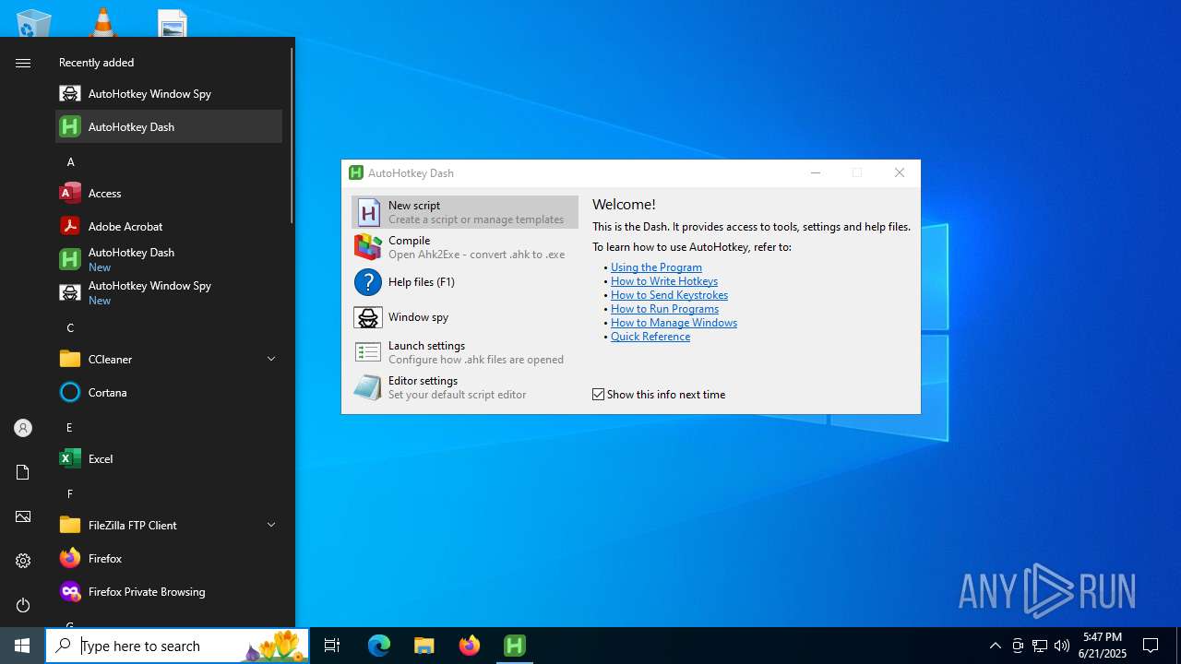This screenshot has width=1181, height=664.
Task: Click the taskbar clock showing 5:47 PM
Action: coord(1103,646)
